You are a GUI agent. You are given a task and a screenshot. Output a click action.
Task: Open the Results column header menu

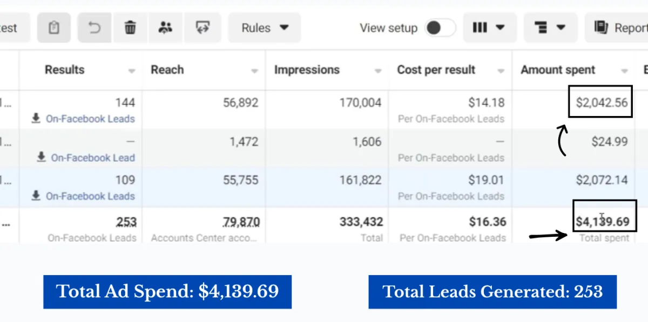(x=132, y=71)
